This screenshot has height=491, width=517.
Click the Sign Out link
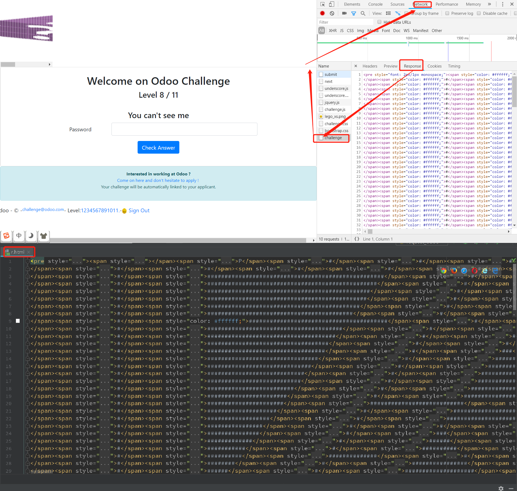tap(139, 211)
